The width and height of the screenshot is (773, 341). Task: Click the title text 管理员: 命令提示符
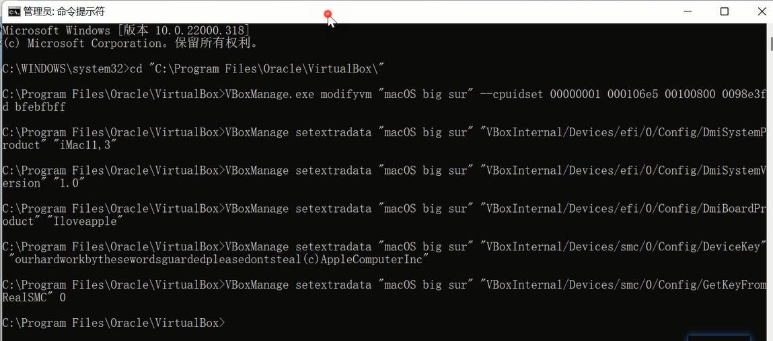point(64,11)
